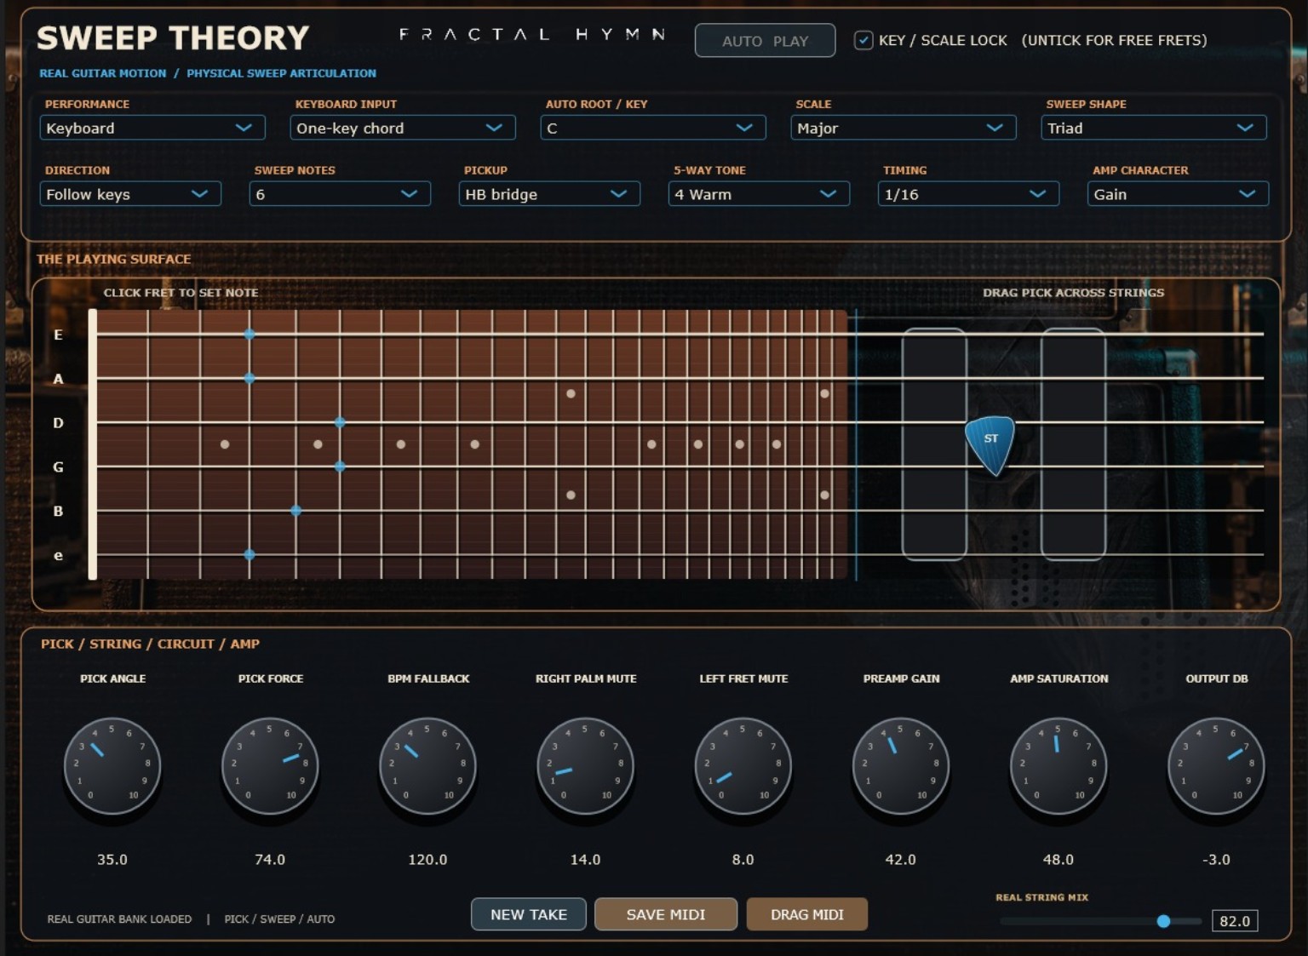Expand the Auto Root / Key dropdown

[653, 128]
